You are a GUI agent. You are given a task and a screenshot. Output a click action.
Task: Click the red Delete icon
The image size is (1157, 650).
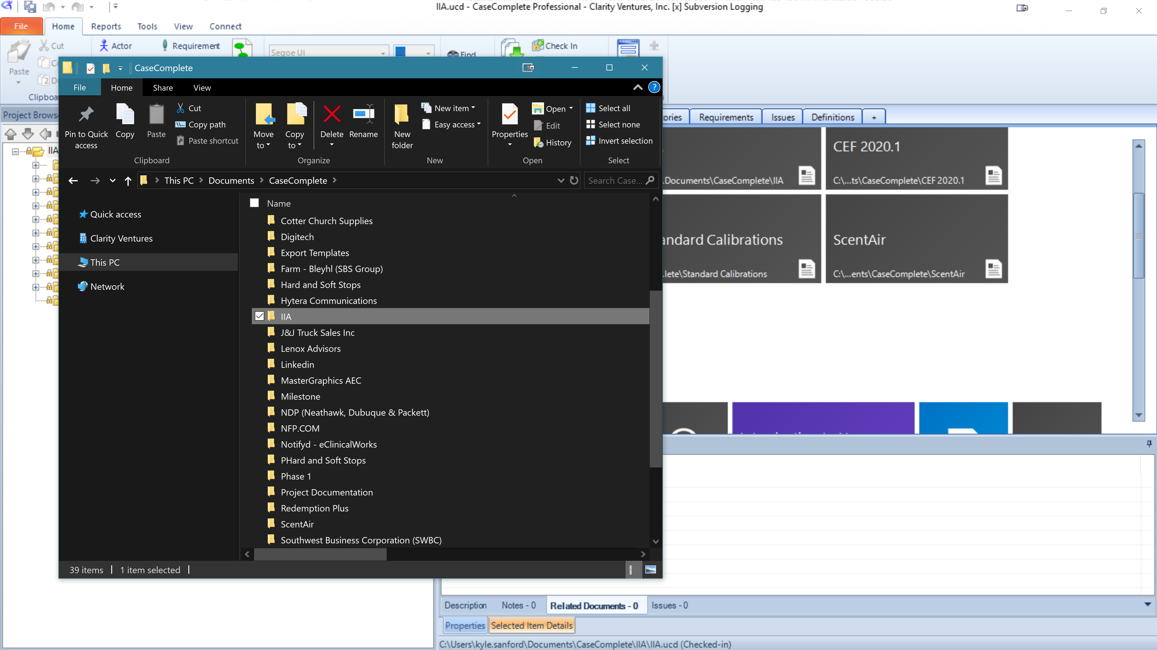[332, 114]
